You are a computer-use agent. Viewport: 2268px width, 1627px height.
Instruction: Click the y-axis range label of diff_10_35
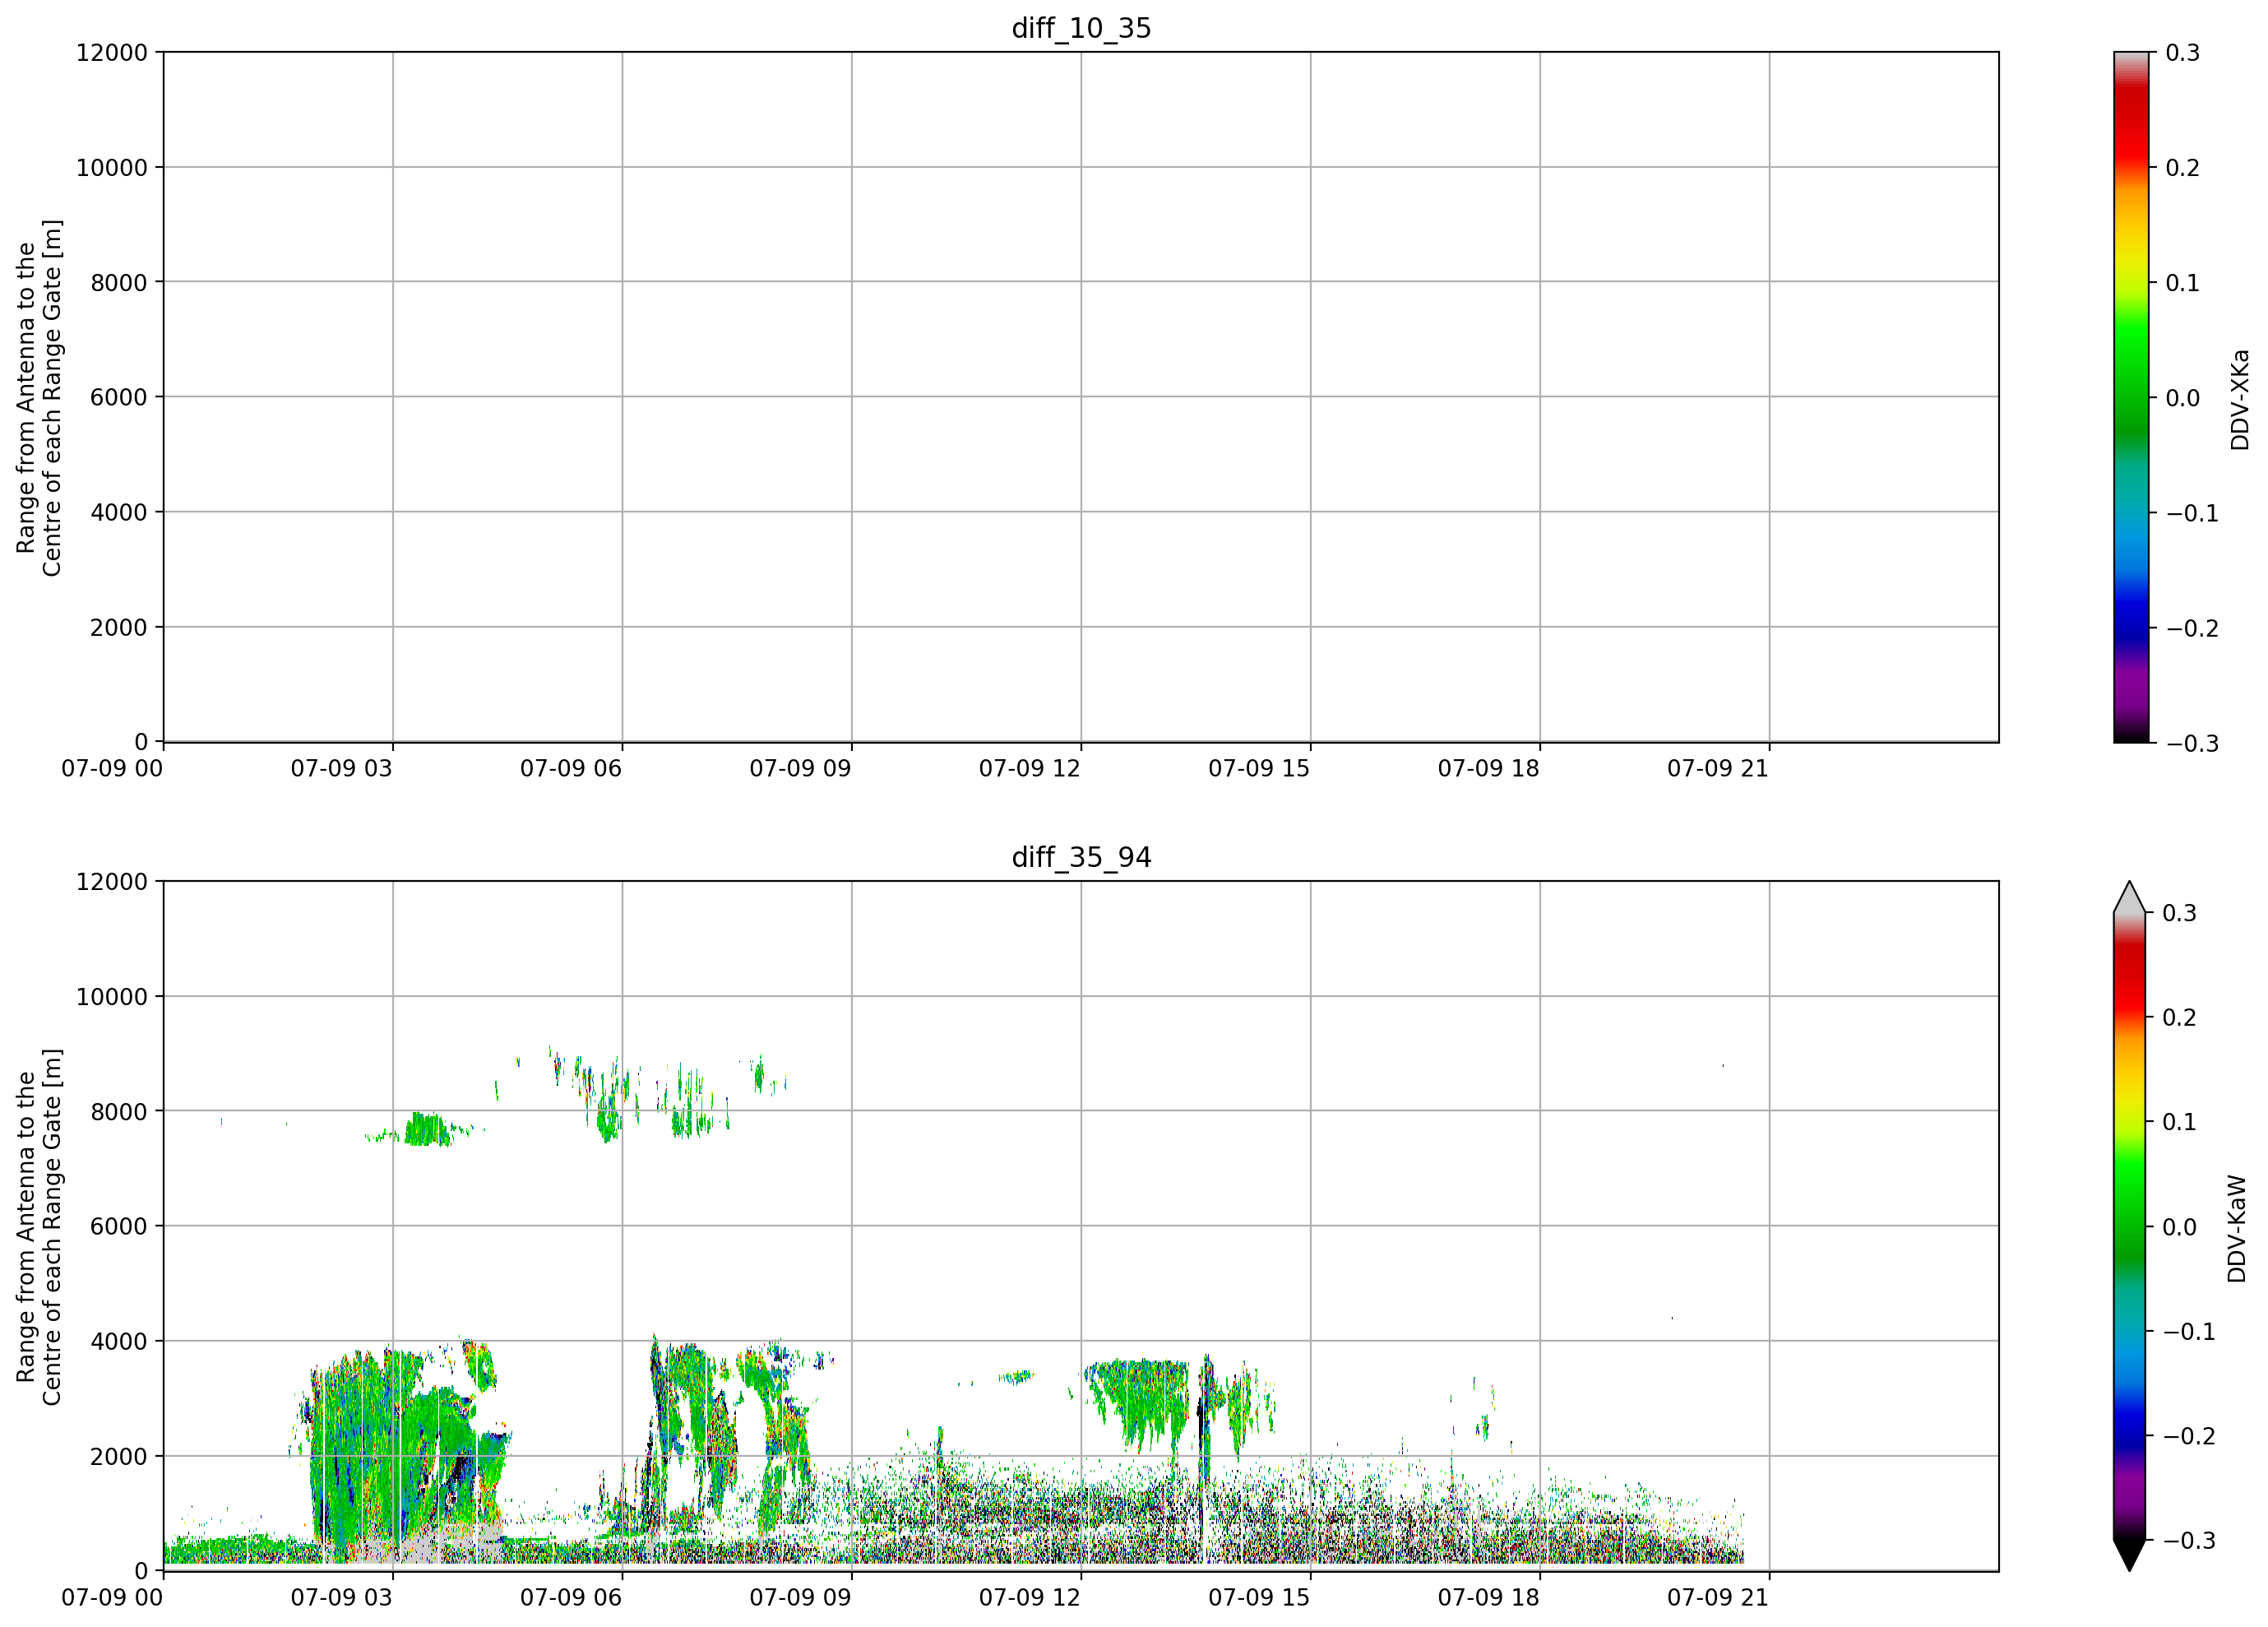(39, 397)
